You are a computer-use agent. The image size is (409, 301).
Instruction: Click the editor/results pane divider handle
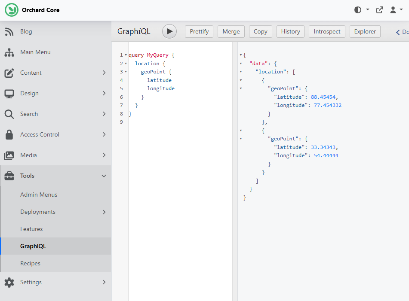235,171
